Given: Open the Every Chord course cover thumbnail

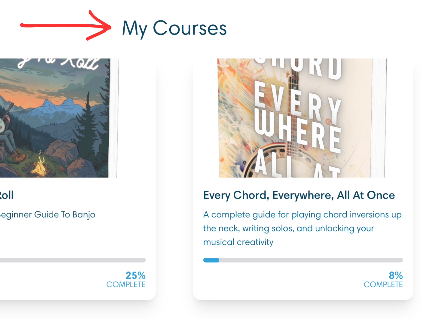Looking at the screenshot, I should [x=301, y=118].
